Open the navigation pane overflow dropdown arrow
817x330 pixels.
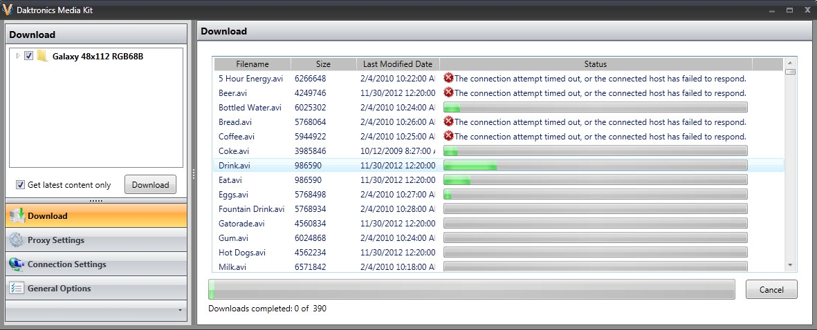pyautogui.click(x=180, y=311)
